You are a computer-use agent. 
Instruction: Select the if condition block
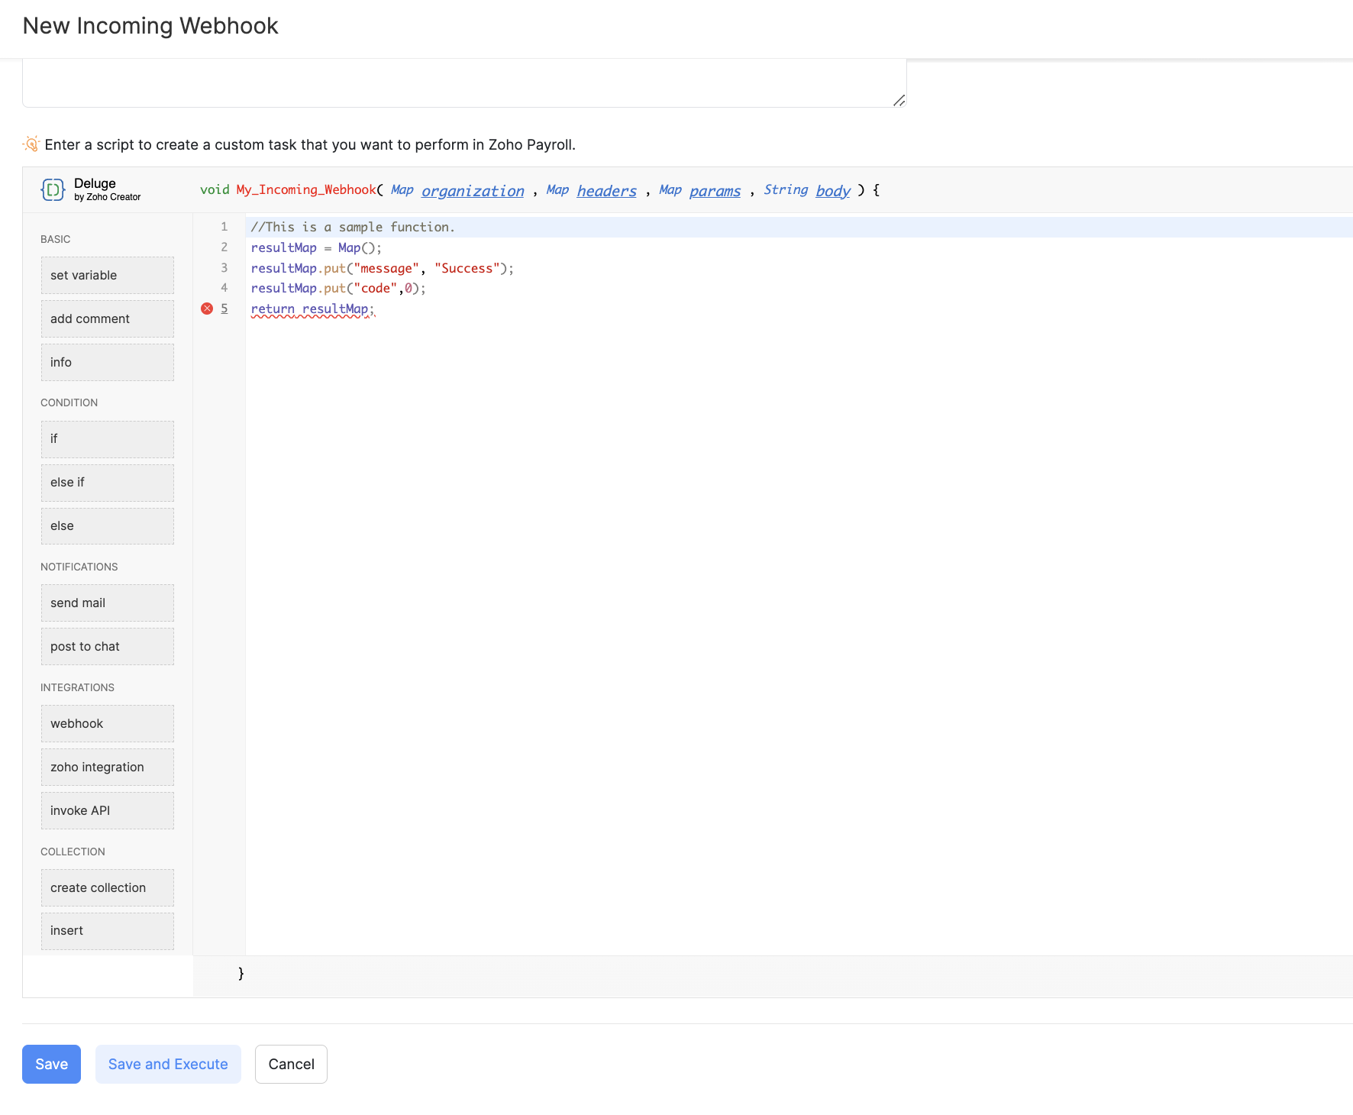click(x=108, y=439)
